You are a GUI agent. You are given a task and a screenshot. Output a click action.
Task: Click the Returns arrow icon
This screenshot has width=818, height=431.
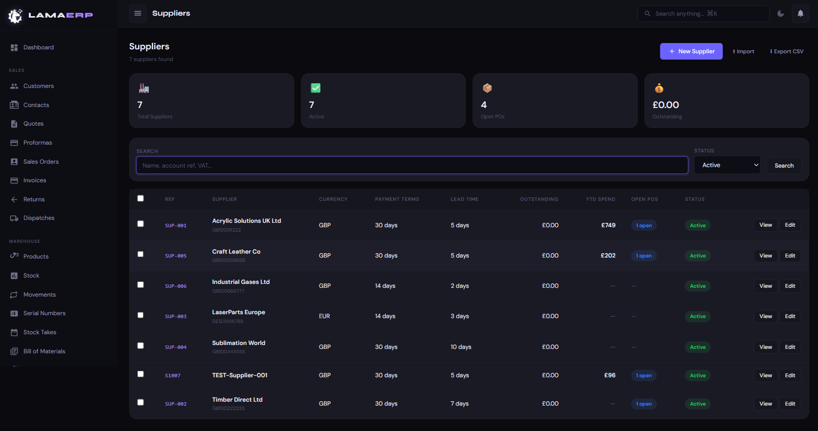click(x=14, y=199)
